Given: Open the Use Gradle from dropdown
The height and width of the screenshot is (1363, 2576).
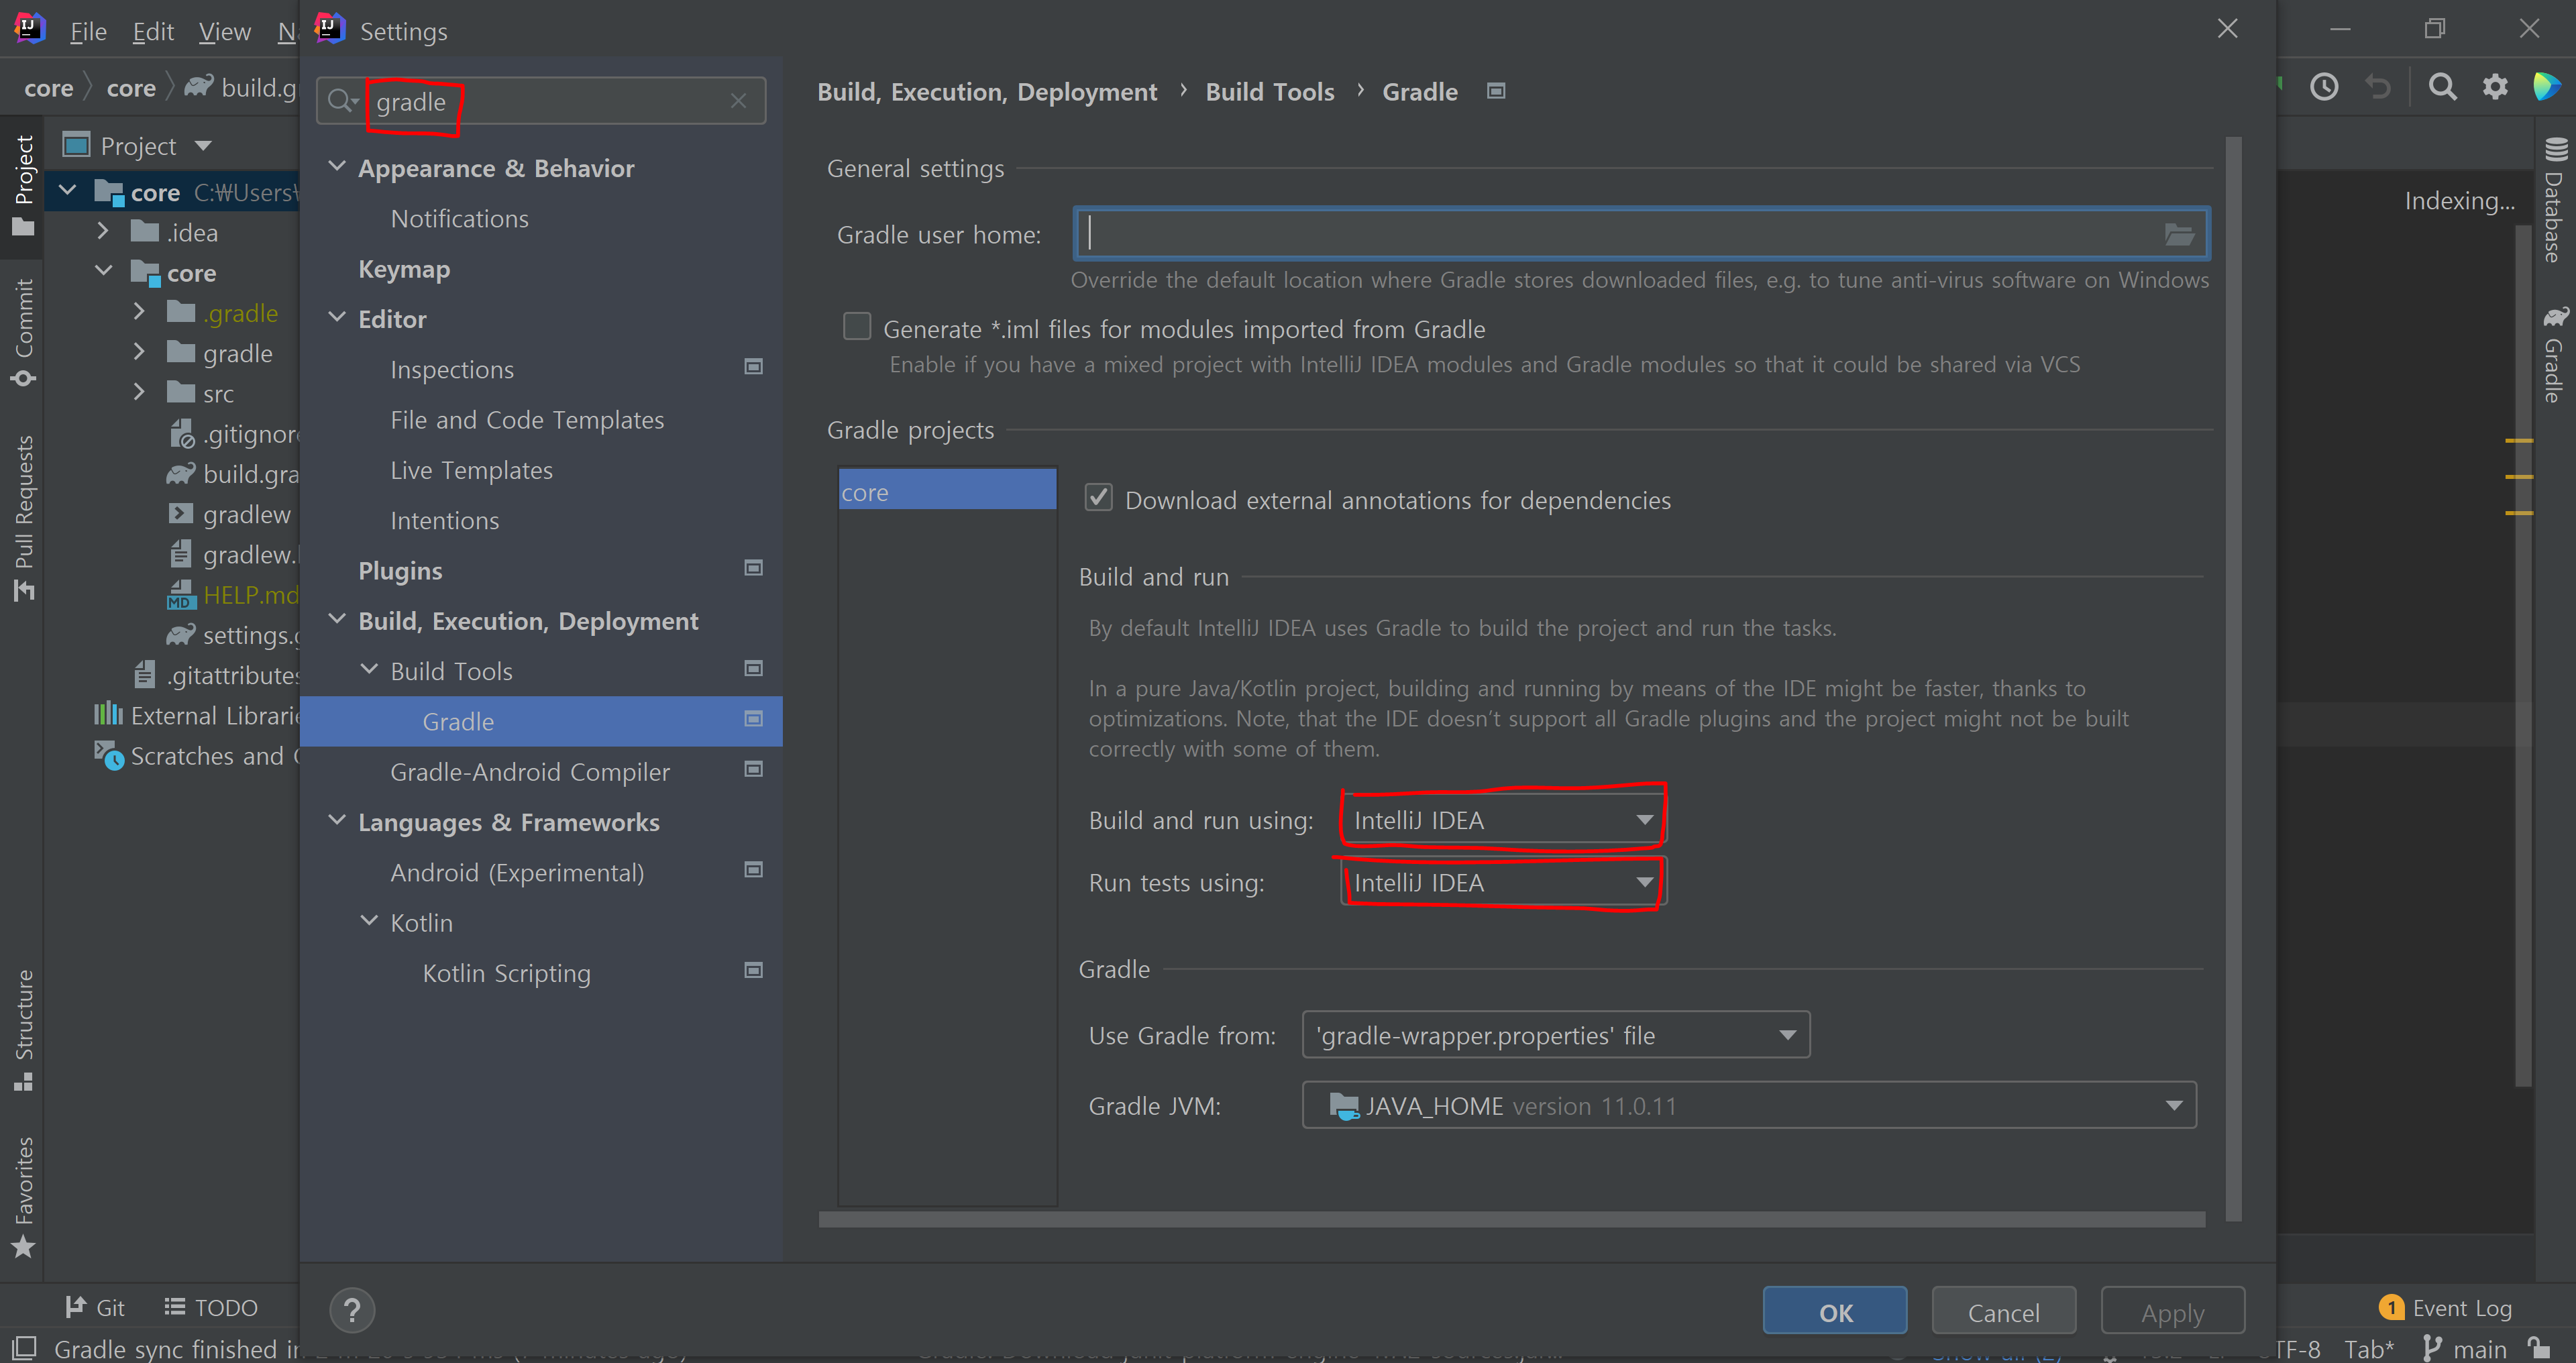Looking at the screenshot, I should (x=1556, y=1035).
